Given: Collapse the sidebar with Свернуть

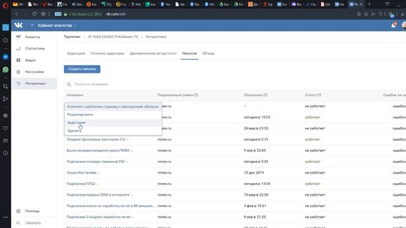Looking at the screenshot, I should tap(33, 223).
